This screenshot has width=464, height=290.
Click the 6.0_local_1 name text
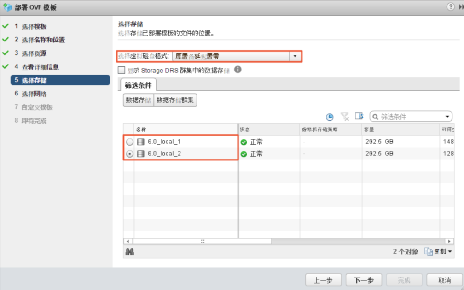tap(164, 142)
